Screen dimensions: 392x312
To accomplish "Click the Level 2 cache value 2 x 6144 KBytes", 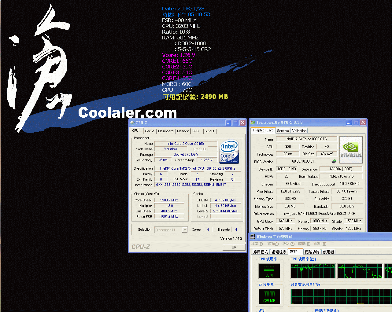I will 225,211.
